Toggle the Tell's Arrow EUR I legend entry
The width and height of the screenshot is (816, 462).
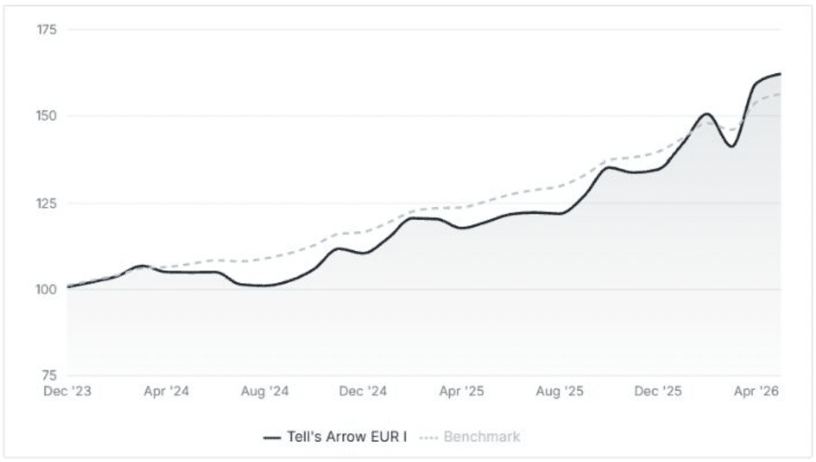click(x=335, y=437)
